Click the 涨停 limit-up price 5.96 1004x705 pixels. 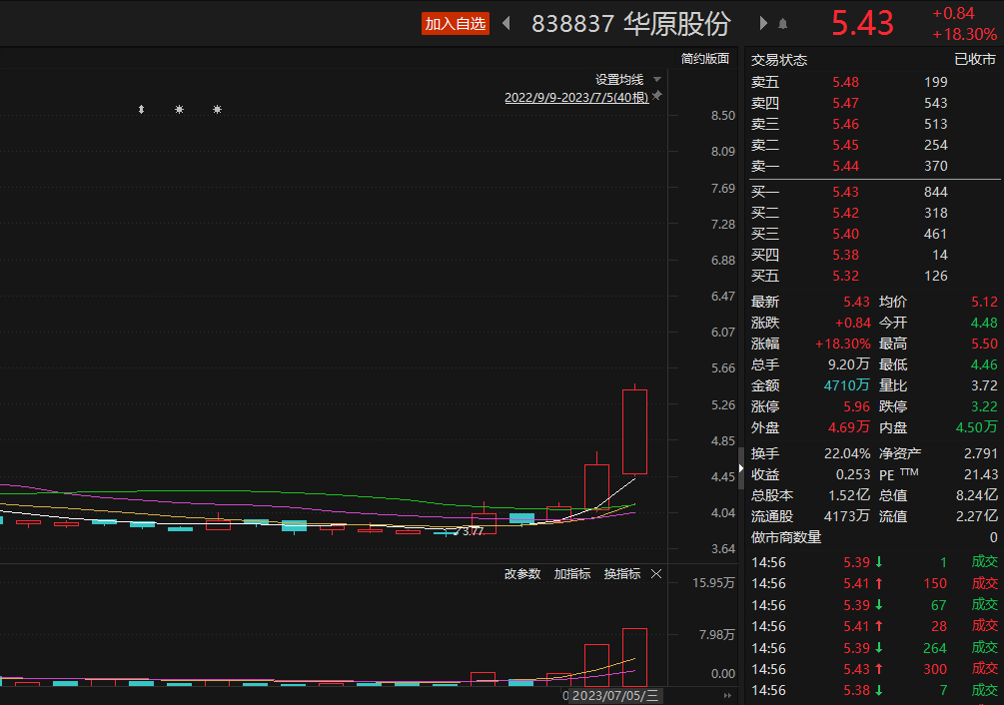[857, 406]
